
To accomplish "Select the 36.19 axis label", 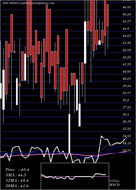I will coord(127,121).
